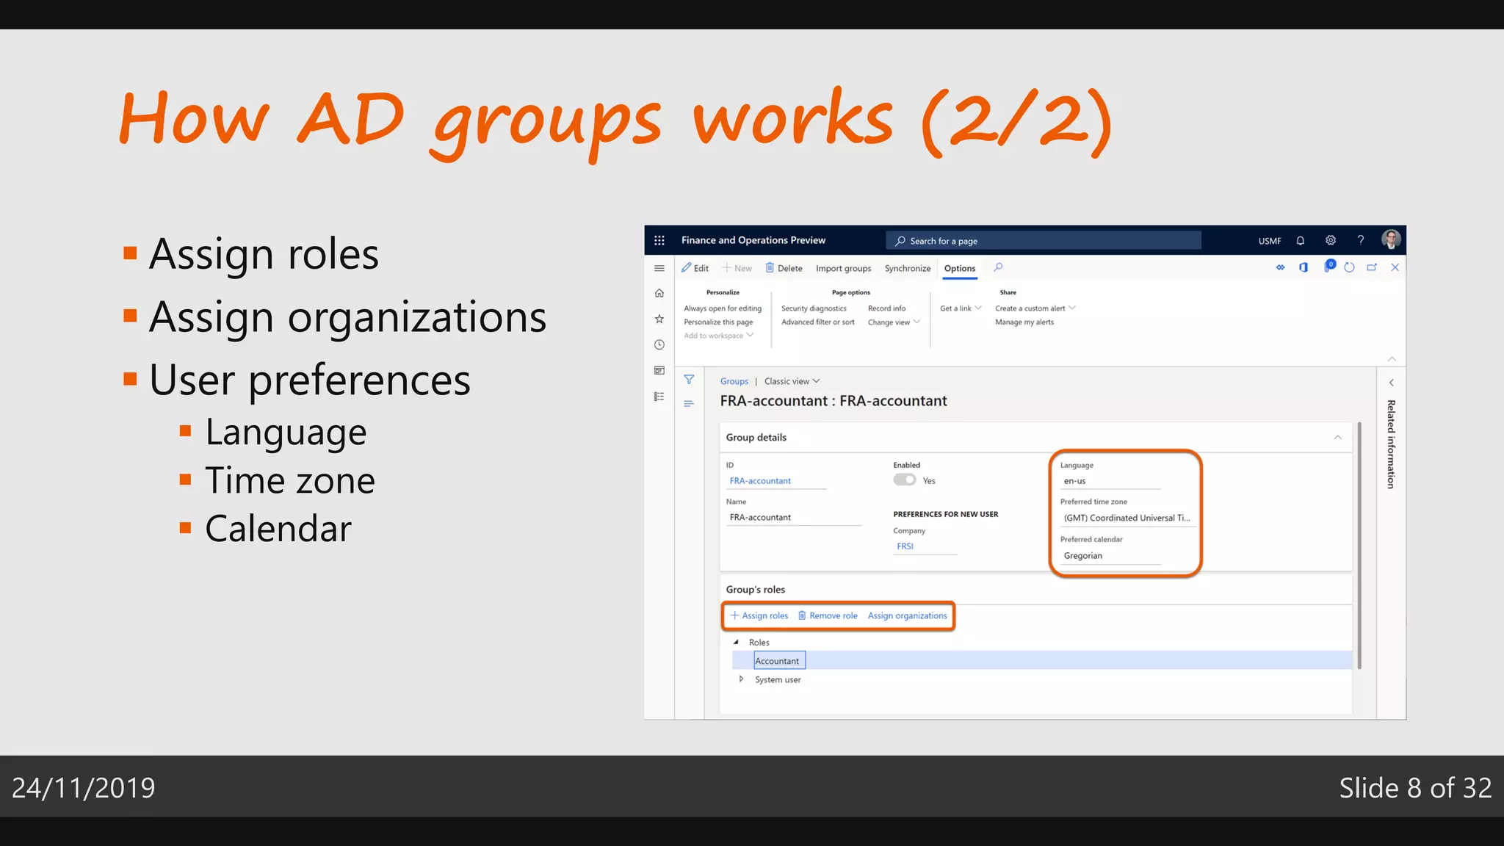
Task: Click the vertical scrollbar of details pane
Action: (1359, 543)
